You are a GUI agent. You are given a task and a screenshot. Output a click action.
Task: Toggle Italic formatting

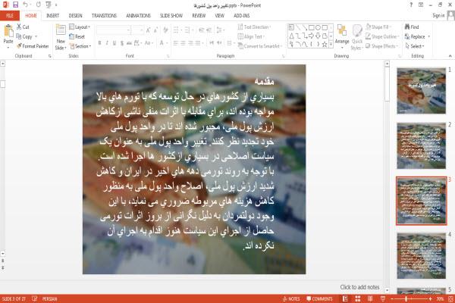coord(107,43)
